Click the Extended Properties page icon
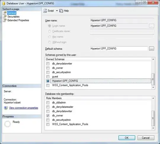 click(4, 20)
